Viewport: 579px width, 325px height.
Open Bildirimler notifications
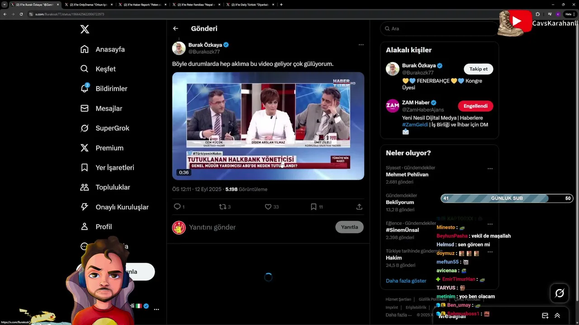[x=104, y=88]
